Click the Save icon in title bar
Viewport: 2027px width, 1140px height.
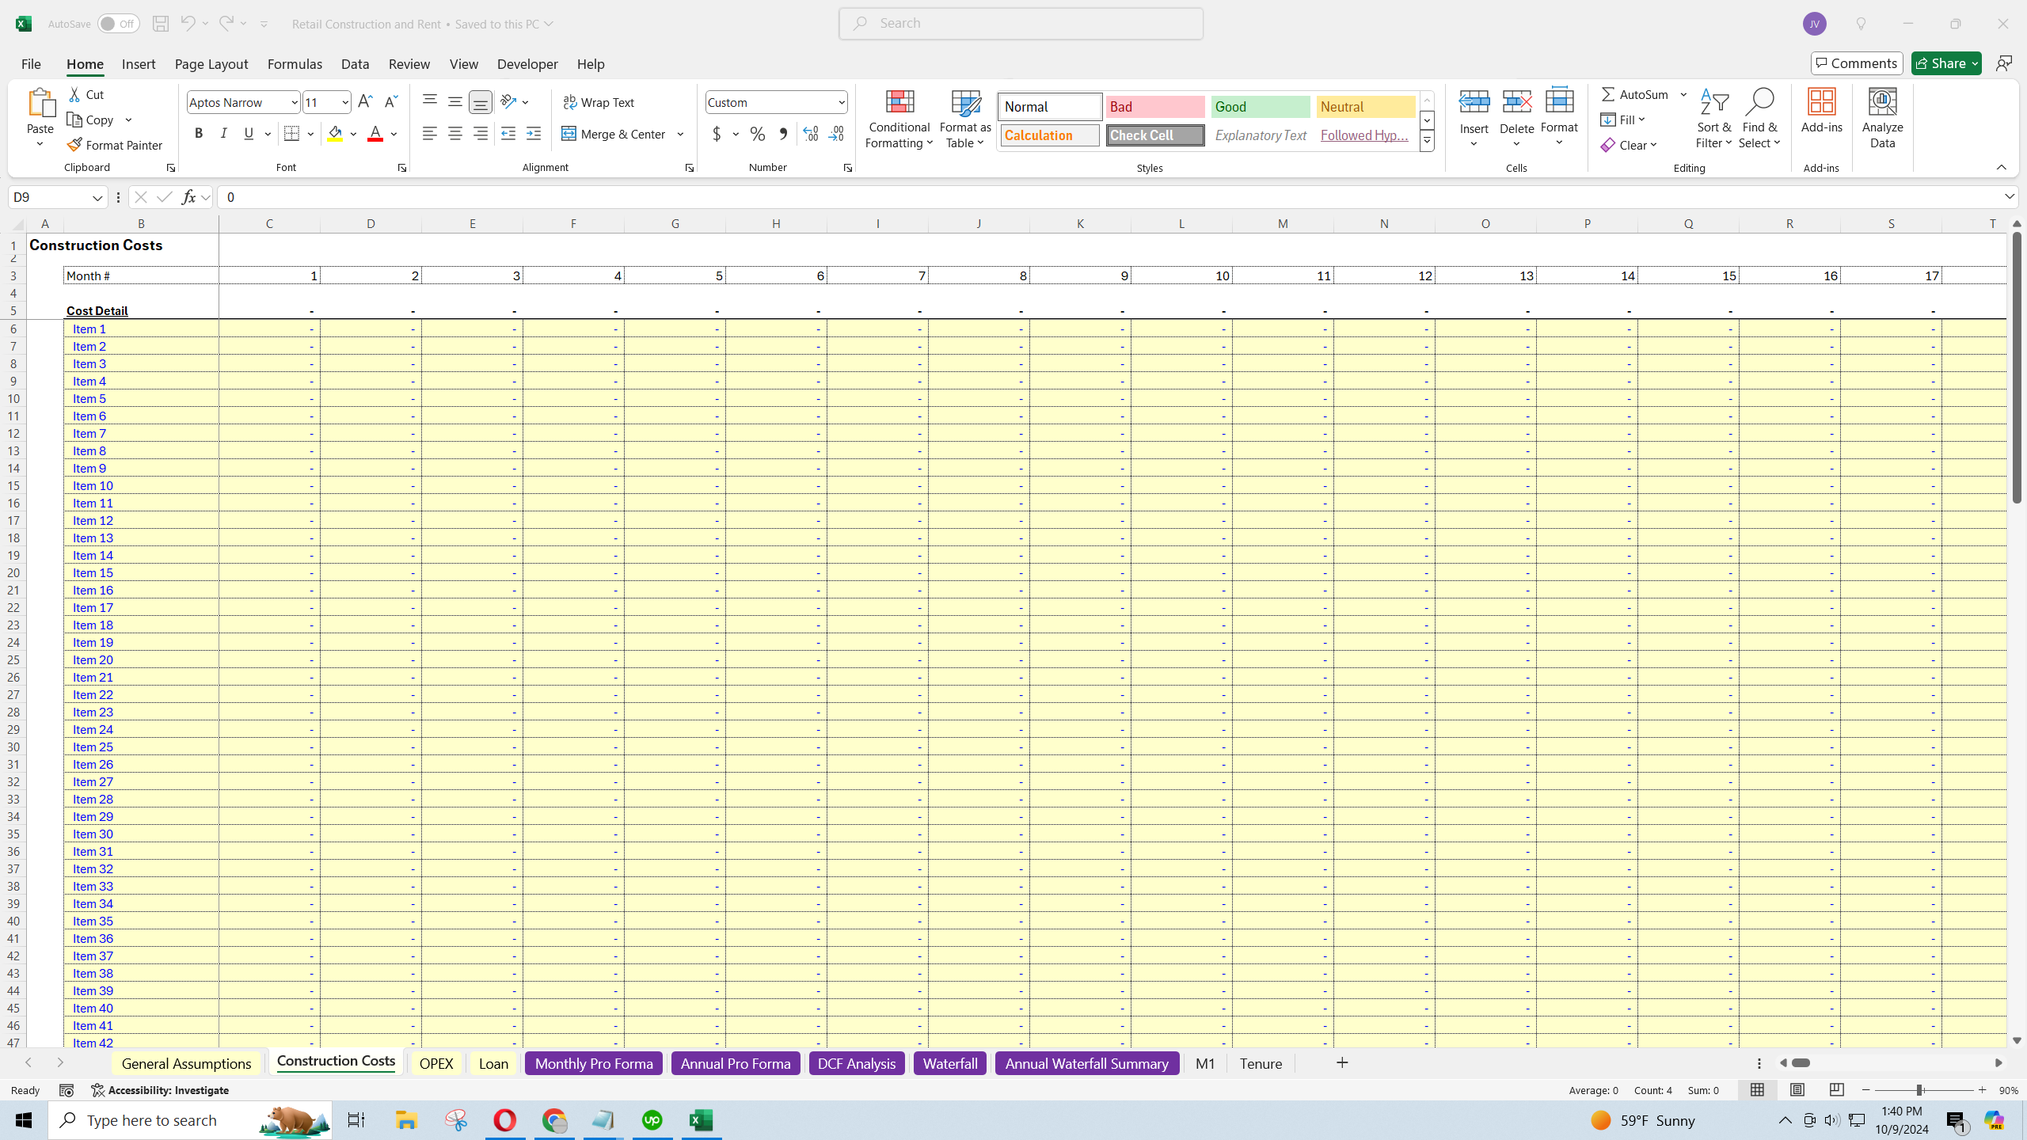coord(161,24)
